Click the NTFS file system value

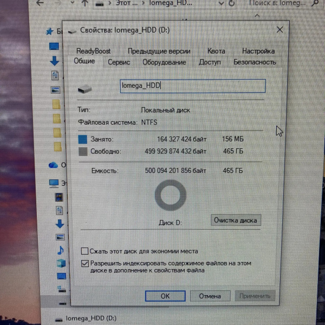click(149, 122)
